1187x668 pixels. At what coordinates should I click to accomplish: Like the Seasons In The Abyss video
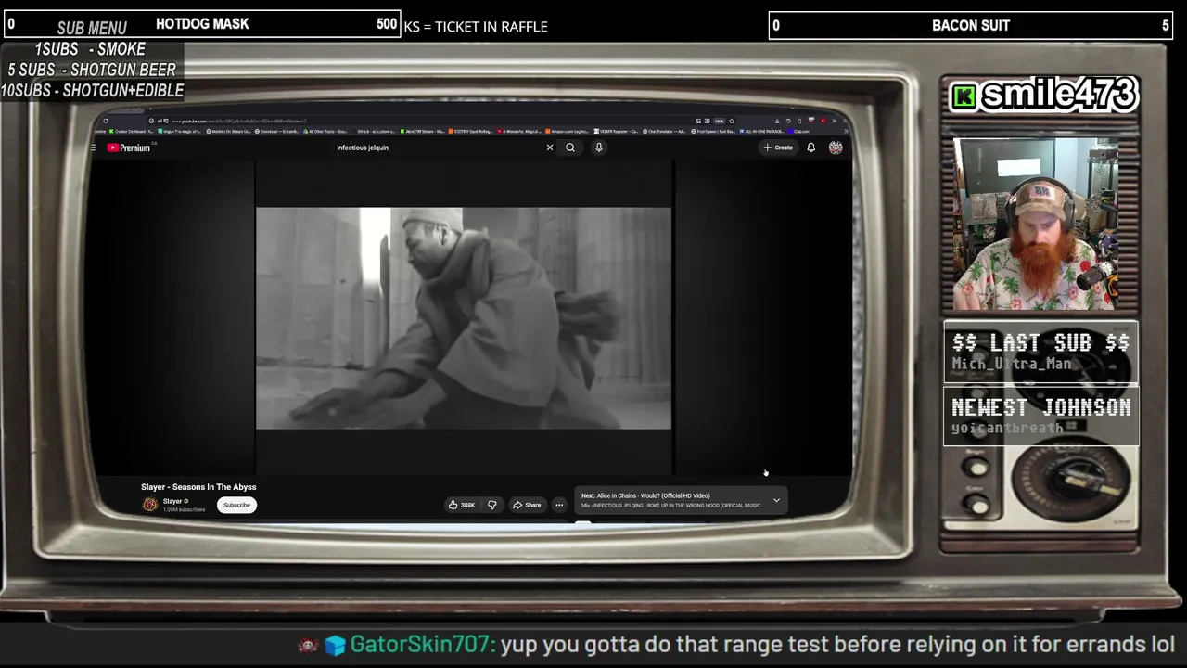[x=462, y=505]
